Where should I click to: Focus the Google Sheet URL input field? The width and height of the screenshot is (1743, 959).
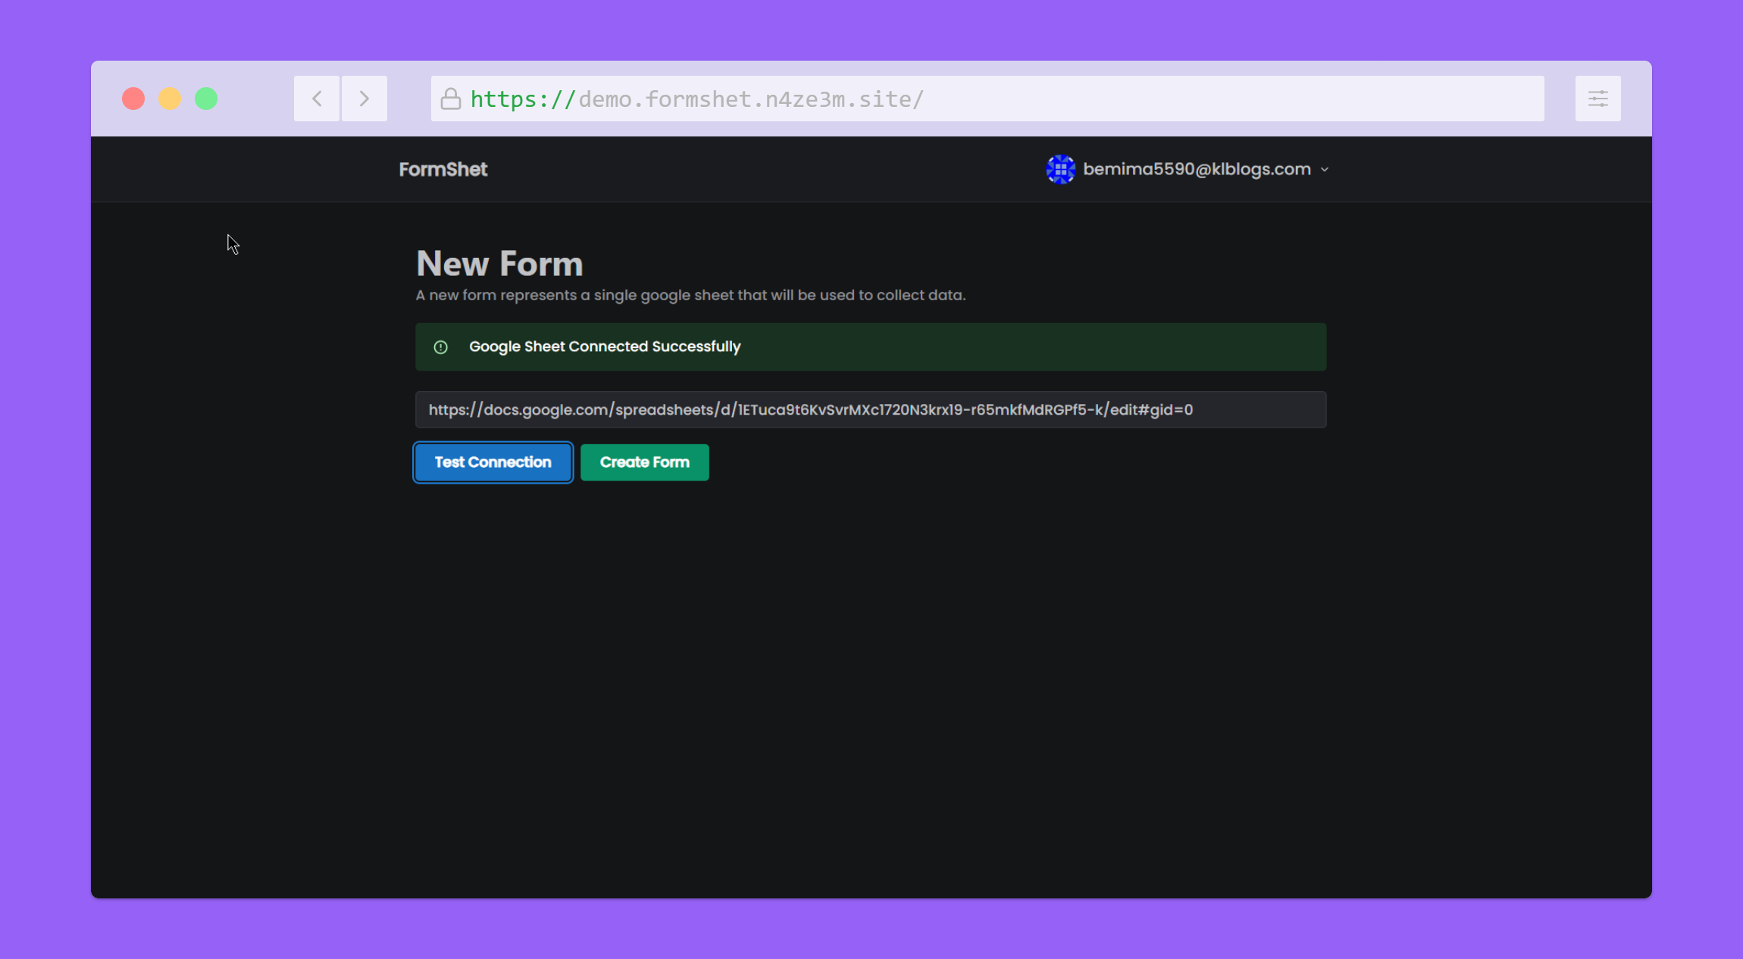coord(871,409)
